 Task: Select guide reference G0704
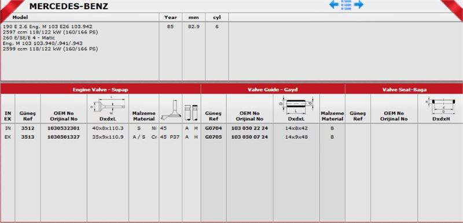tap(214, 129)
